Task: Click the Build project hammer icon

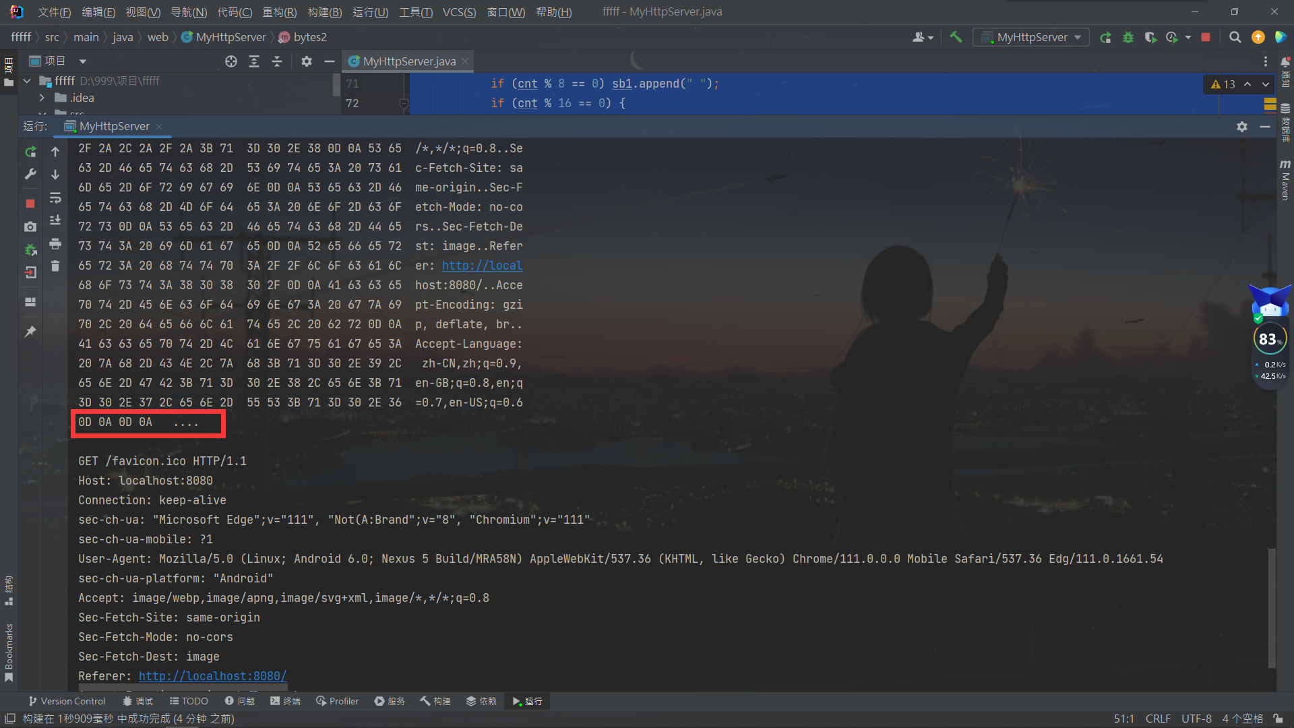Action: pyautogui.click(x=956, y=37)
